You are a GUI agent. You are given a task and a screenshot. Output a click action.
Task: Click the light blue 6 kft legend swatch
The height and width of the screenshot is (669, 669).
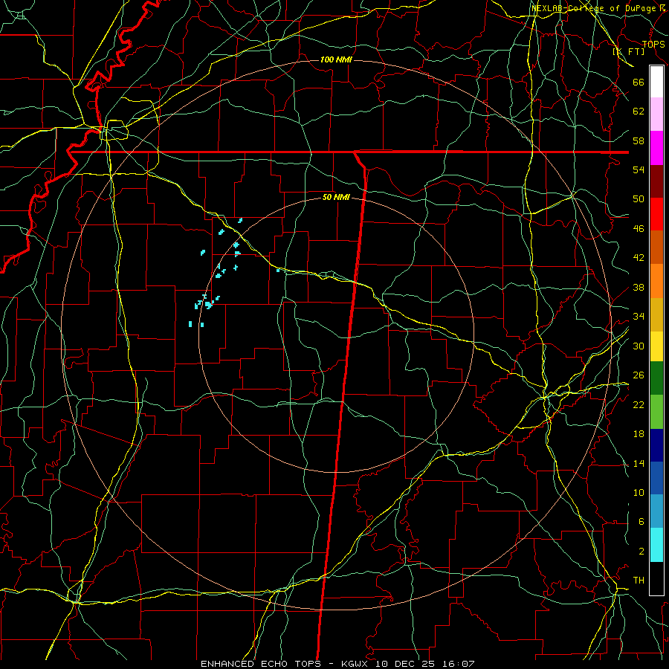coord(656,511)
